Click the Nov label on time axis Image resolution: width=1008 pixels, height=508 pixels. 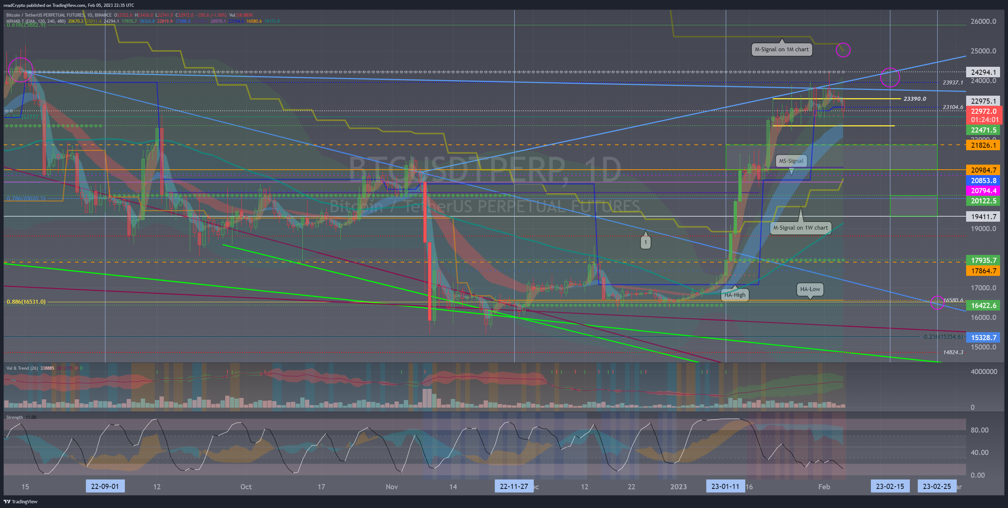point(392,486)
